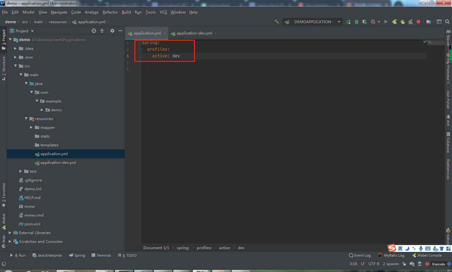
Task: Open the Event Log panel
Action: coord(360,255)
